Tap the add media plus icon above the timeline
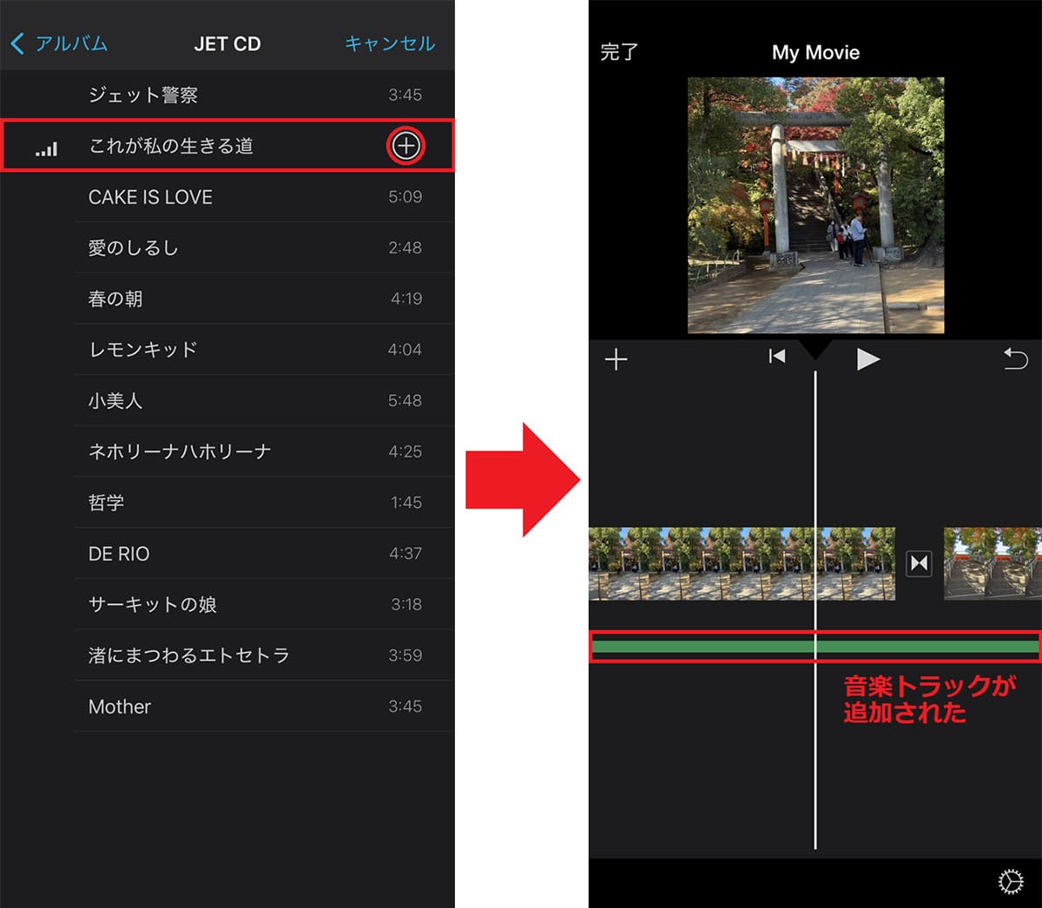 (617, 359)
